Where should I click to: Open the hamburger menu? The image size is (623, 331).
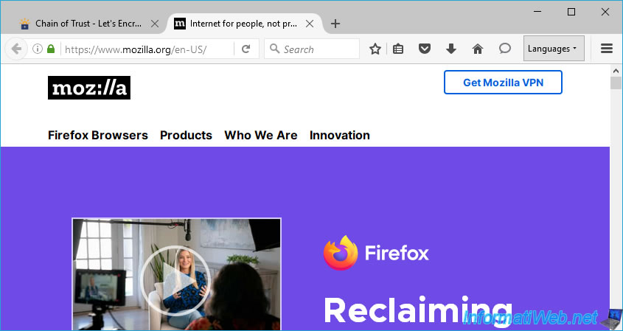pyautogui.click(x=606, y=49)
